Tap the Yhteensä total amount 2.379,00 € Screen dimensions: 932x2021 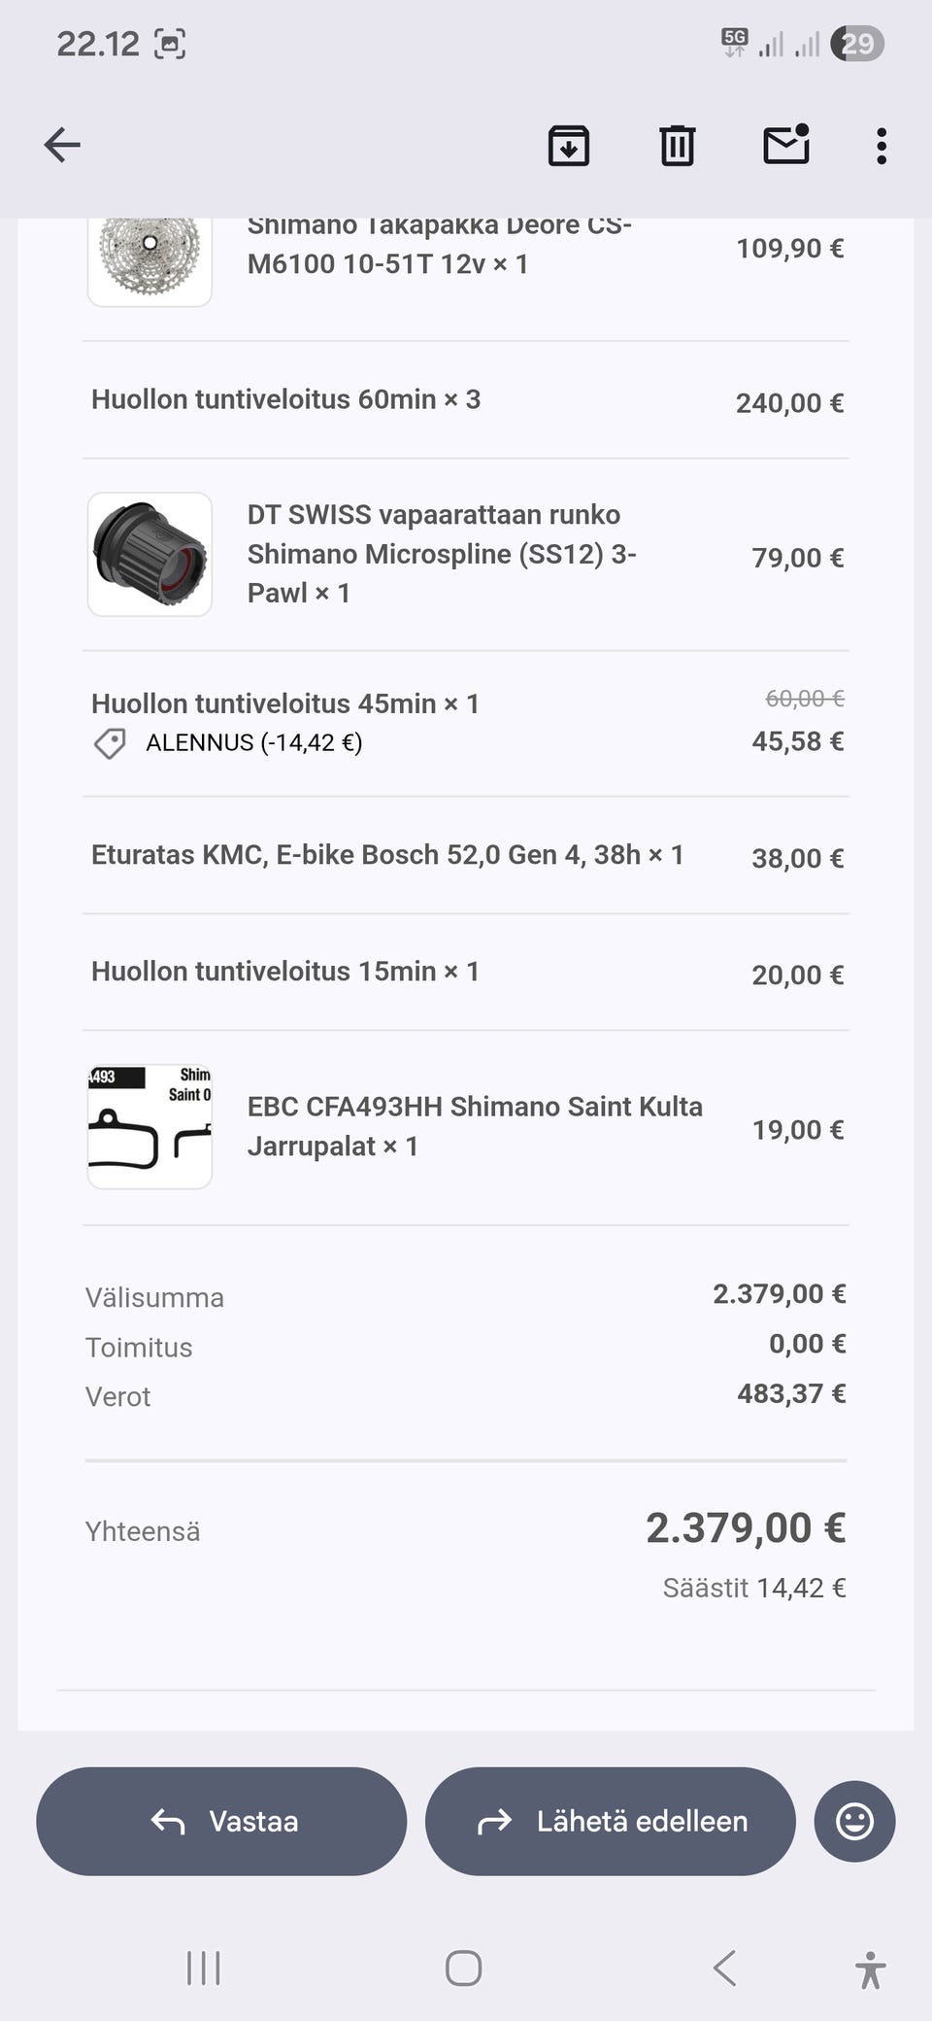[x=746, y=1528]
